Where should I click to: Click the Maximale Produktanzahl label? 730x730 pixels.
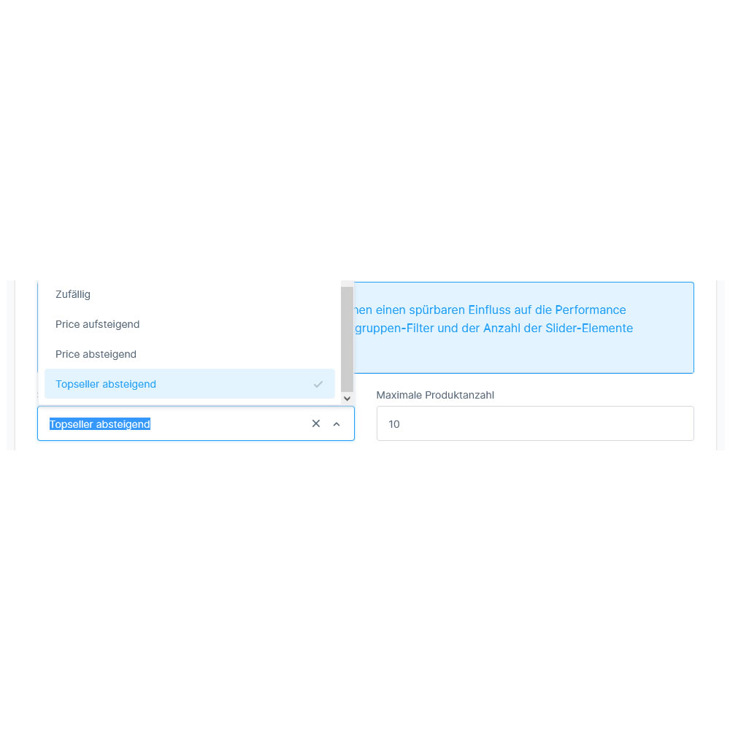tap(435, 395)
